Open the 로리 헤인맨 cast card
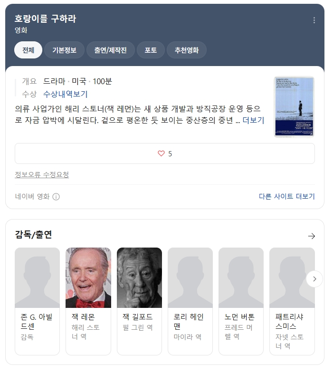 (190, 301)
